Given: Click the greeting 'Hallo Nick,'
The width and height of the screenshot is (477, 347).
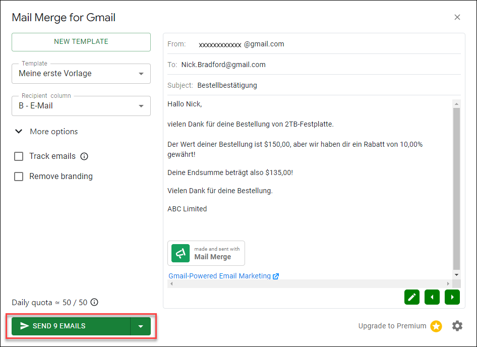Looking at the screenshot, I should coord(185,104).
